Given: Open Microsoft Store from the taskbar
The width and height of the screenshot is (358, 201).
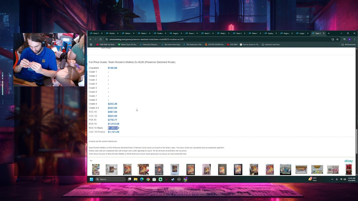Looking at the screenshot, I should click(154, 179).
